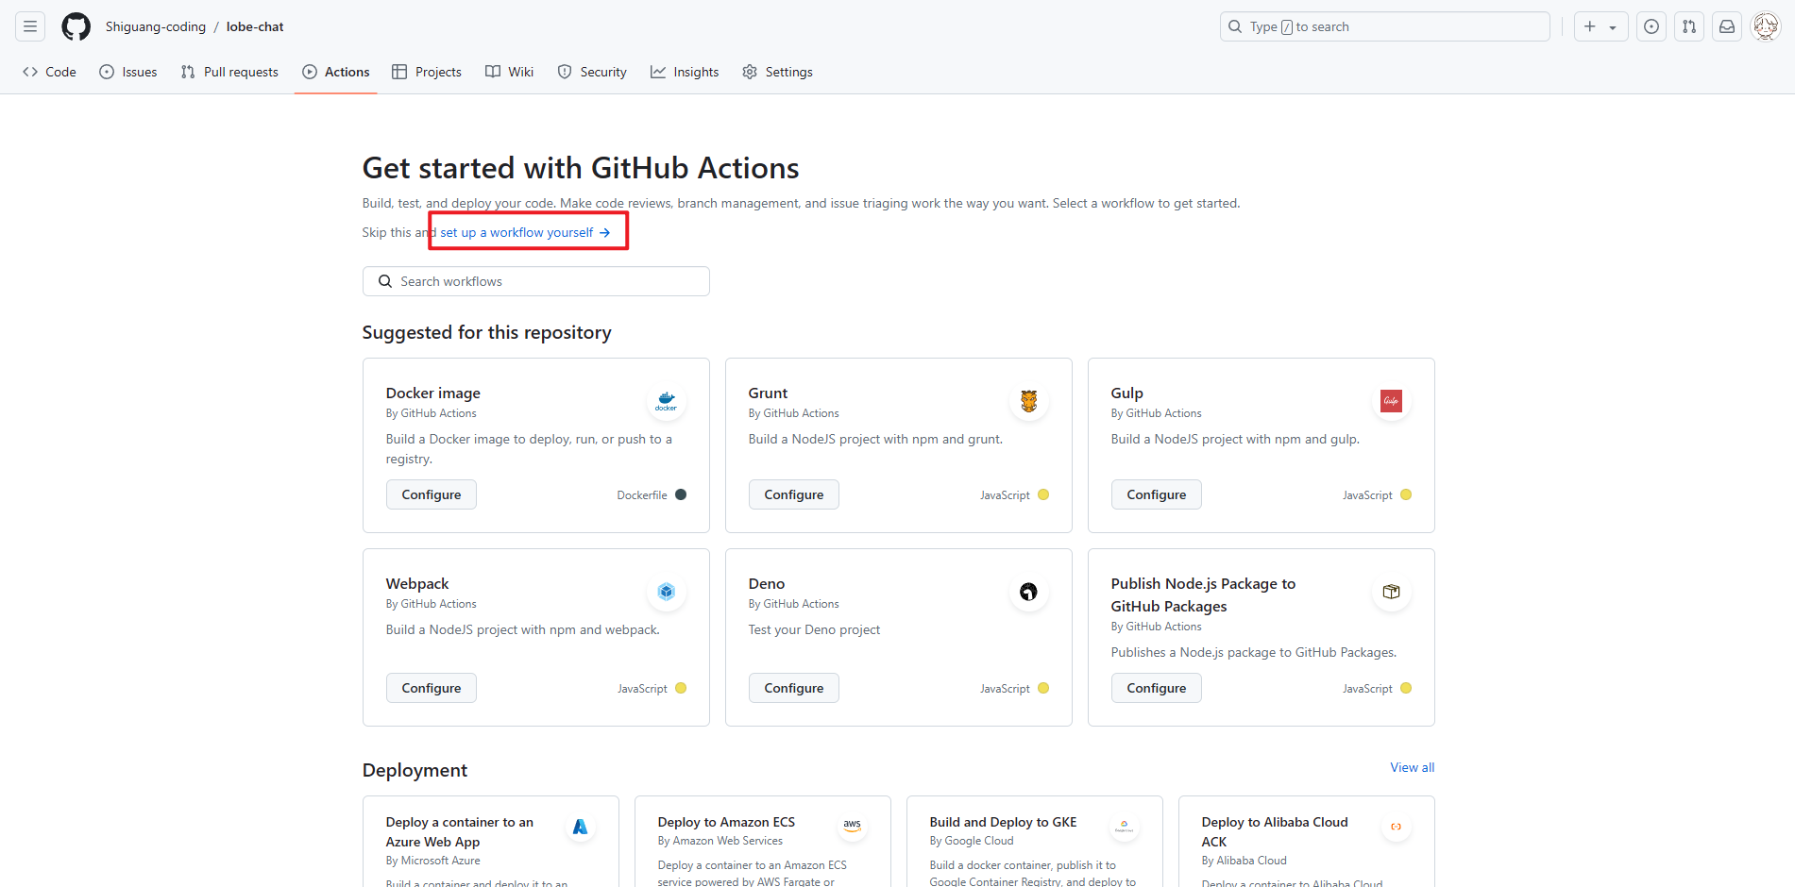
Task: View the Security tab
Action: pyautogui.click(x=592, y=72)
